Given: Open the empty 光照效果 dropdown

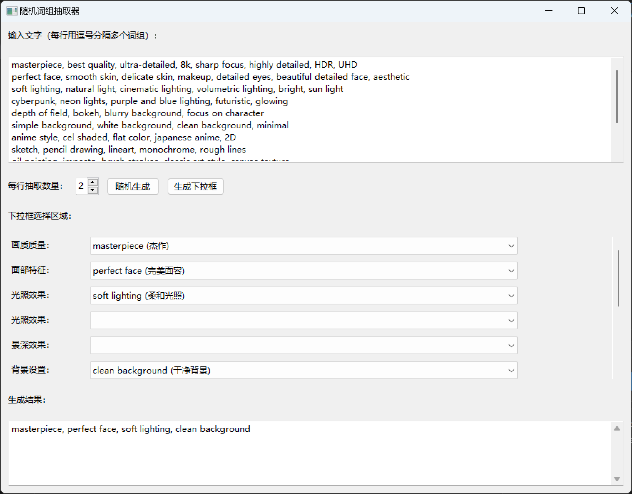Looking at the screenshot, I should 304,320.
